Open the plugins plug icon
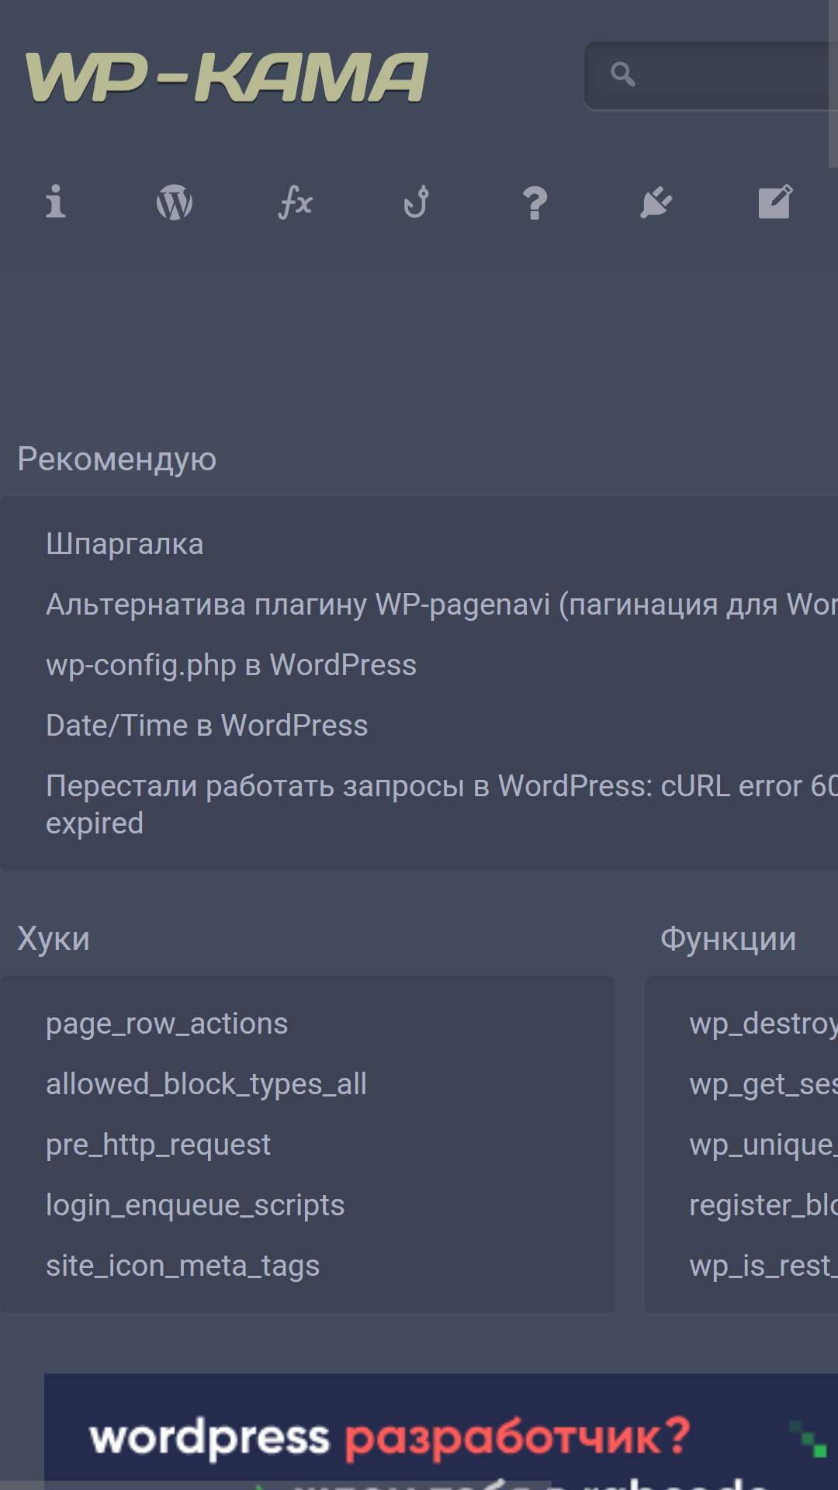838x1490 pixels. 656,203
